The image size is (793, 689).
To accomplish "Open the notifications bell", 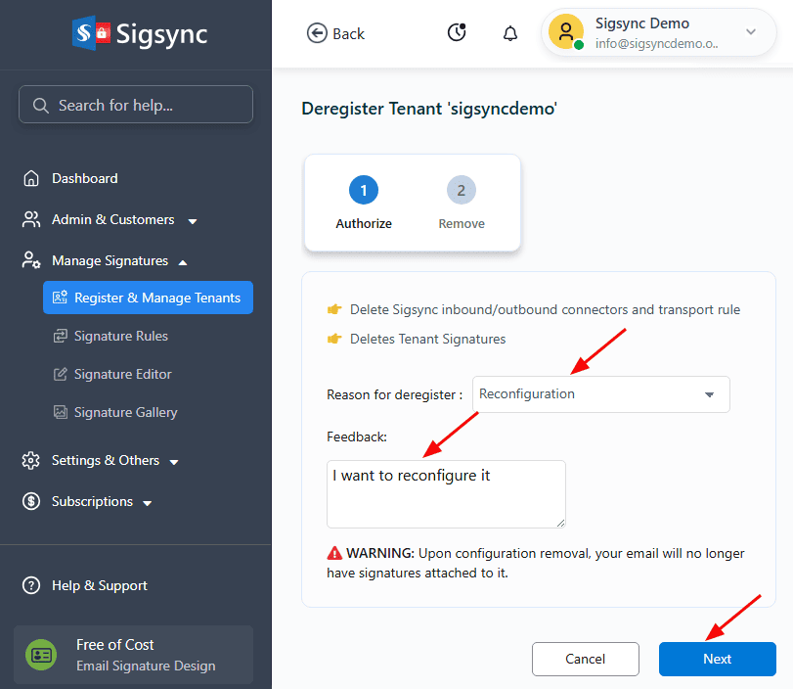I will 510,33.
